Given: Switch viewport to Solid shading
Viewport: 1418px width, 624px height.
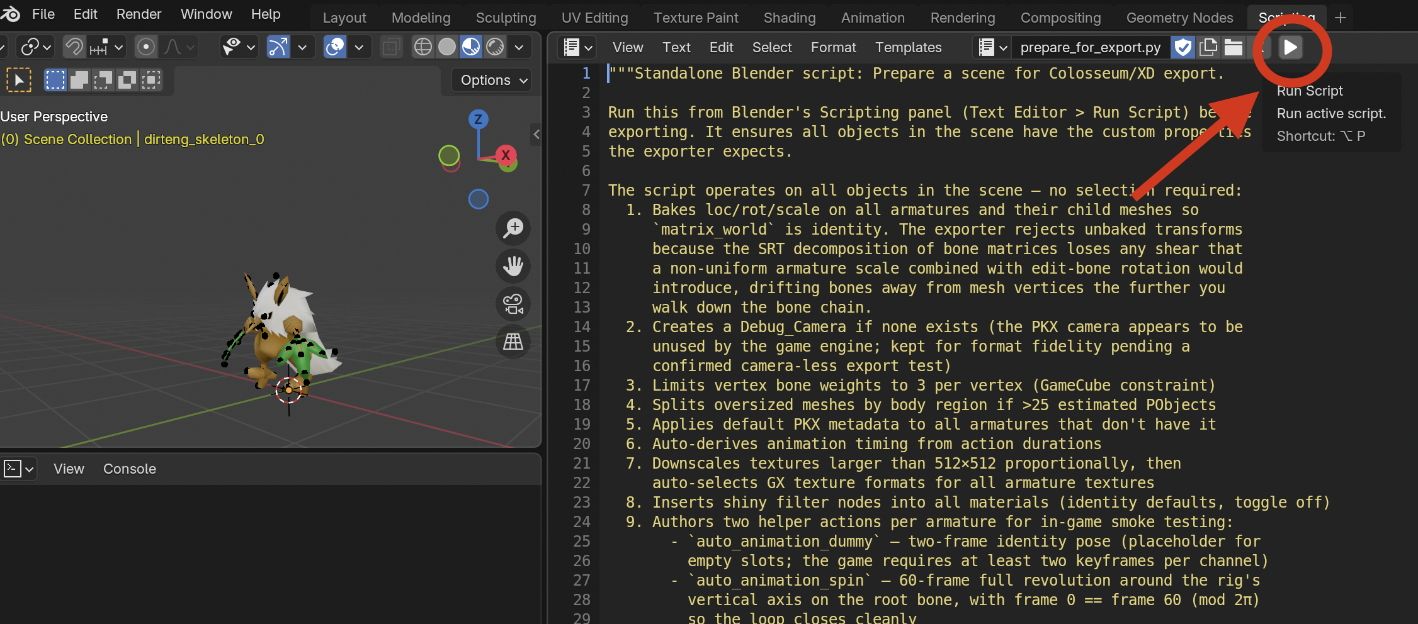Looking at the screenshot, I should click(447, 47).
